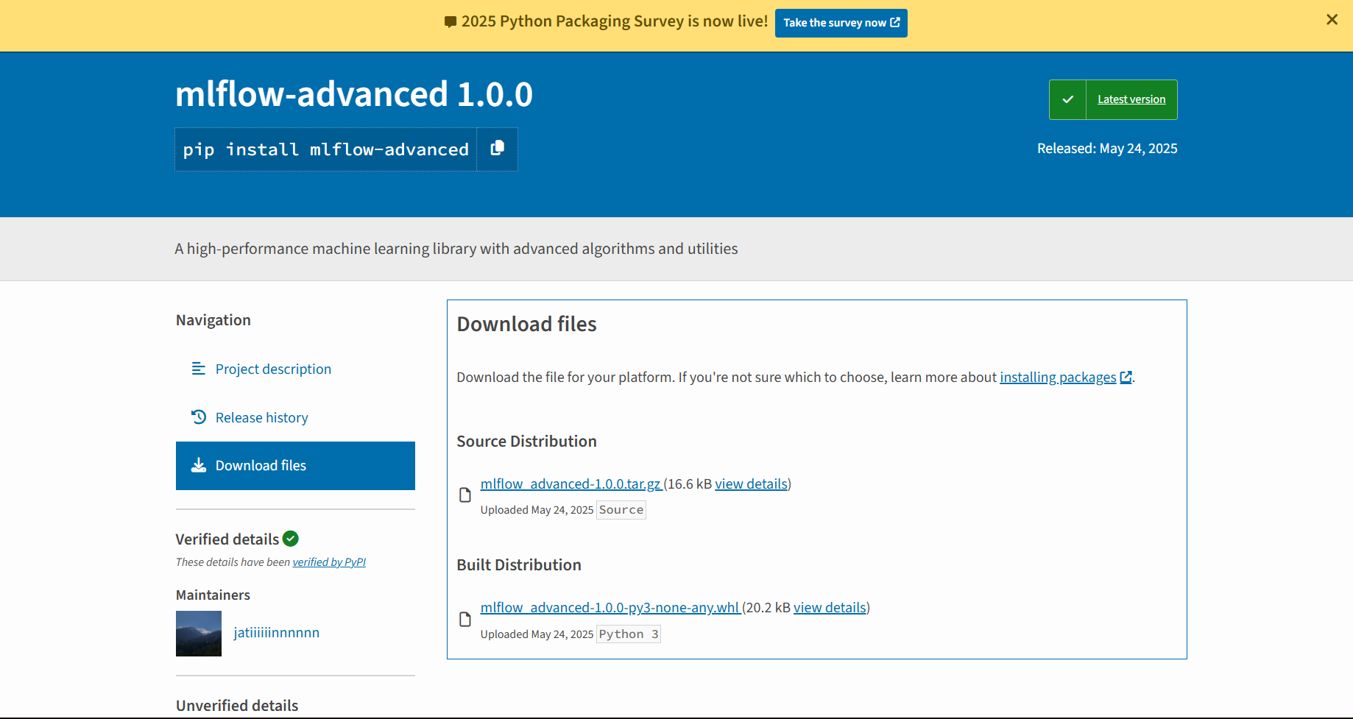
Task: Click the file icon beside the .whl entry
Action: (465, 620)
